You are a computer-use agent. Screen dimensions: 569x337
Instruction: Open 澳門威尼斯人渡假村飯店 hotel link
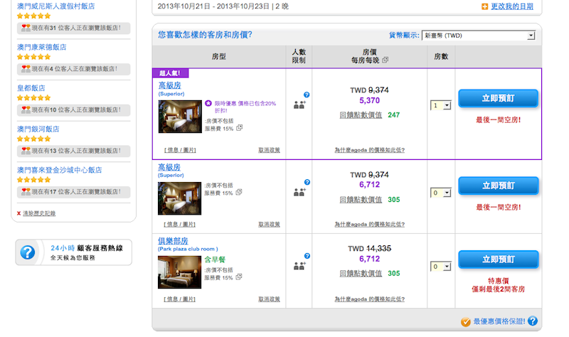pyautogui.click(x=56, y=6)
